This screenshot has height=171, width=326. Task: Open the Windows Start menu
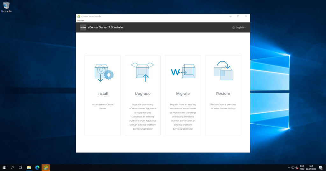(x=4, y=168)
